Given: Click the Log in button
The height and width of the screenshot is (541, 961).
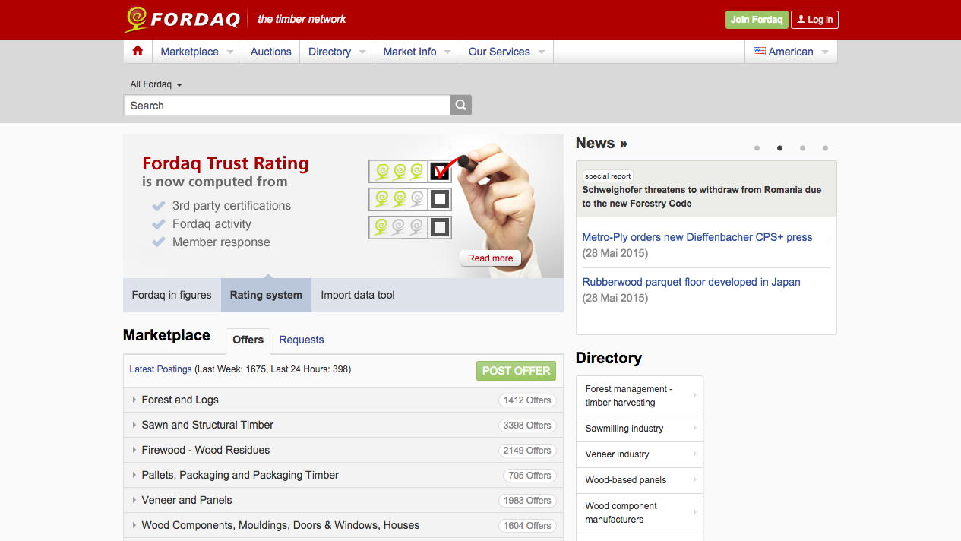Looking at the screenshot, I should tap(814, 20).
